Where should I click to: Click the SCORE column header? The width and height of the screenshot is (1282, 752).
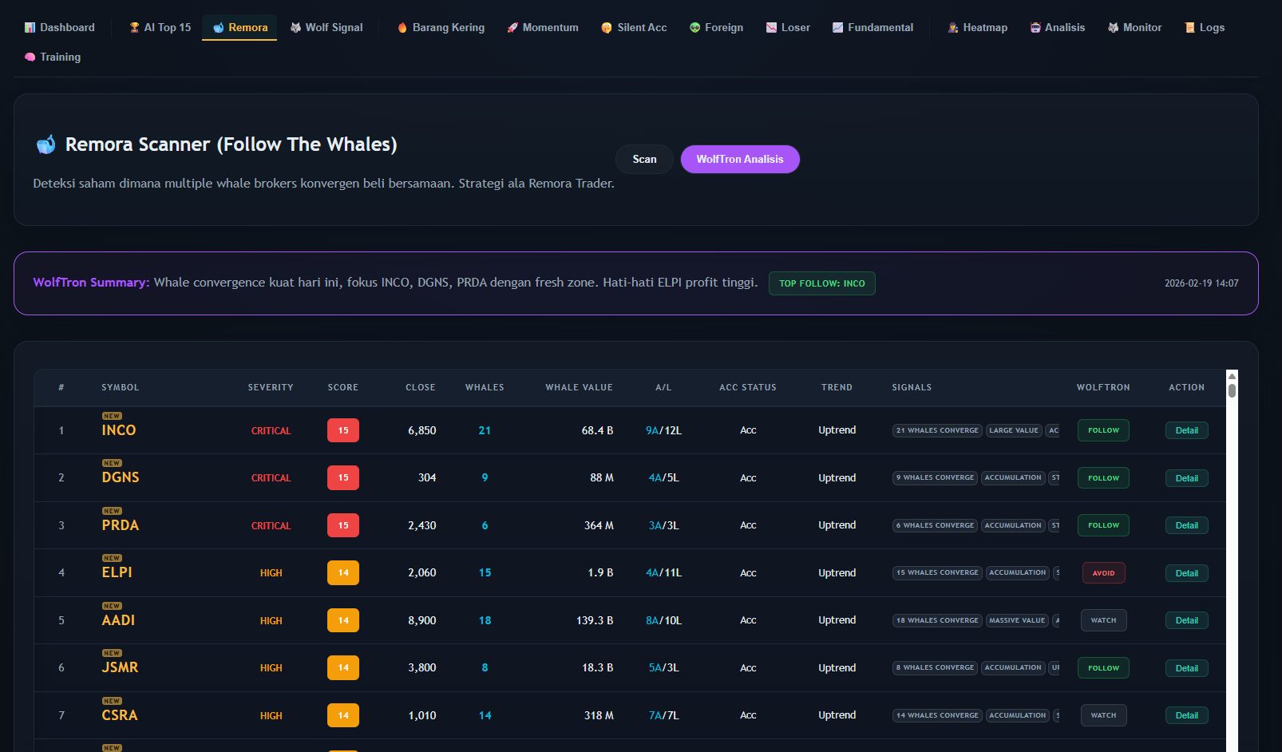[343, 388]
